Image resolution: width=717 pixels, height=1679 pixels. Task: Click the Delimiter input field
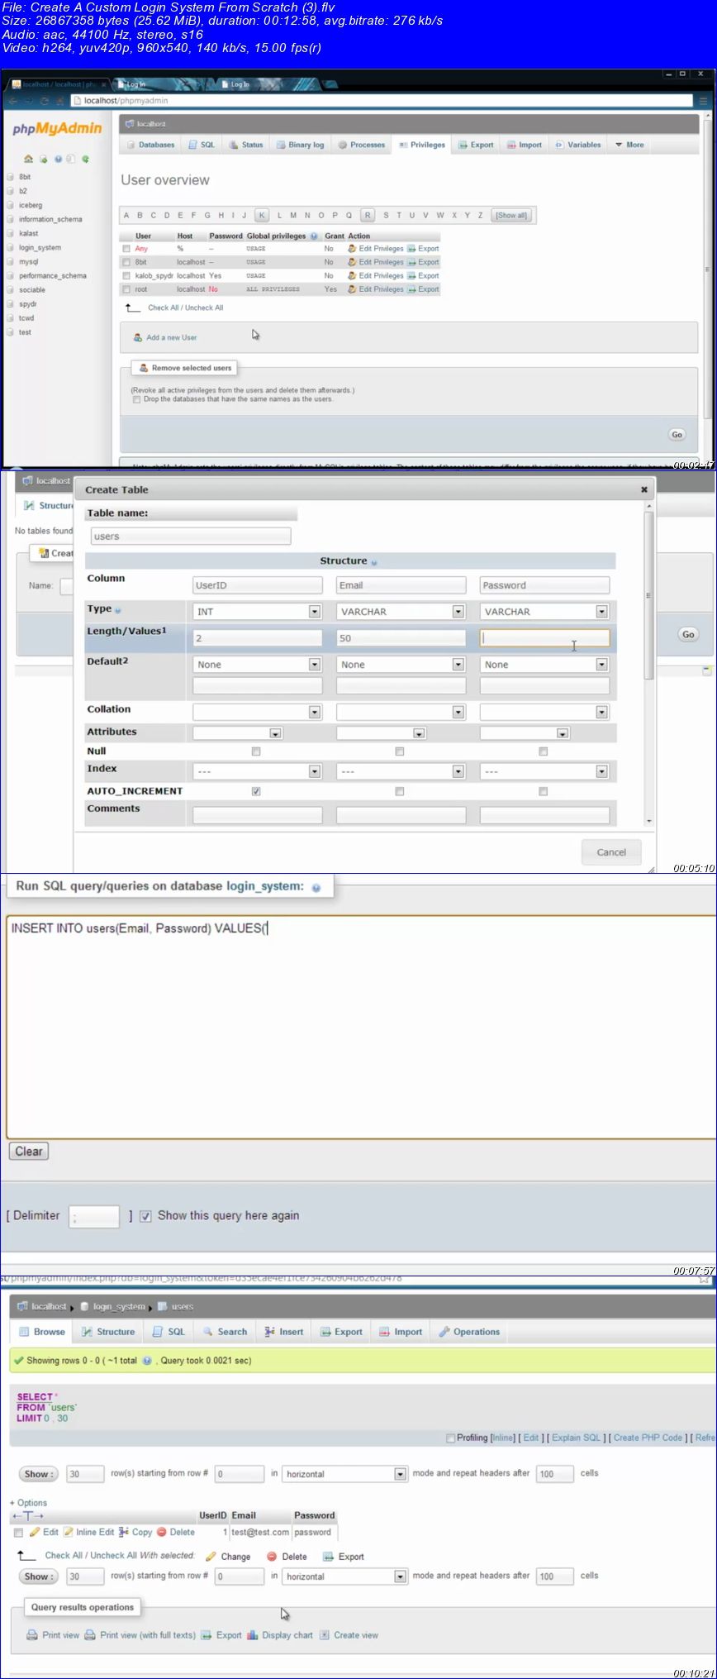pos(94,1216)
